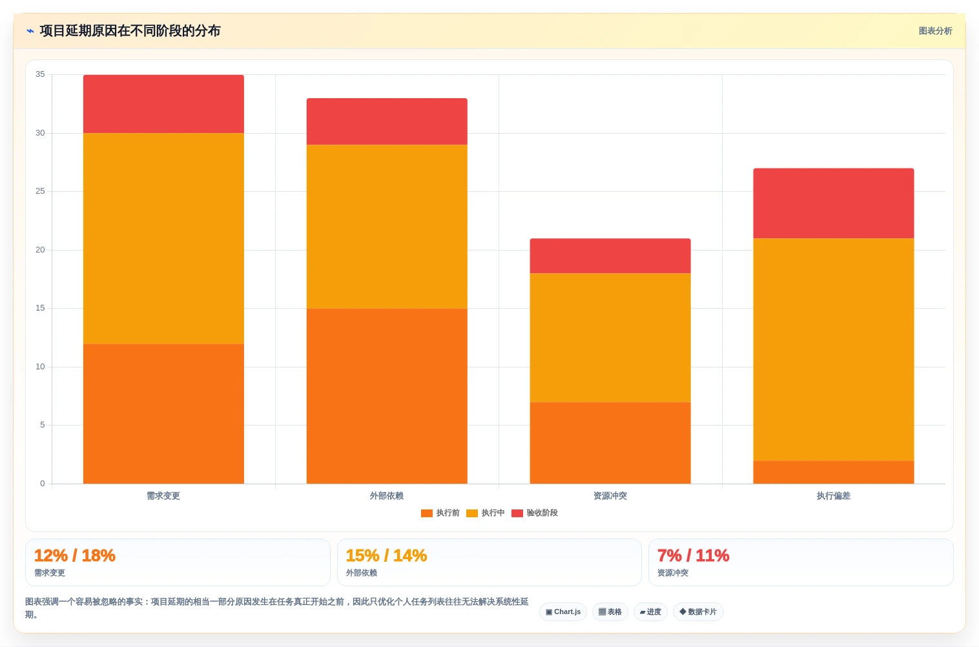This screenshot has height=647, width=979.
Task: Select the 数据卡片 tag chip
Action: [698, 612]
